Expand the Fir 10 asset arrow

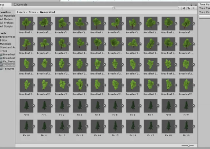click(x=33, y=126)
